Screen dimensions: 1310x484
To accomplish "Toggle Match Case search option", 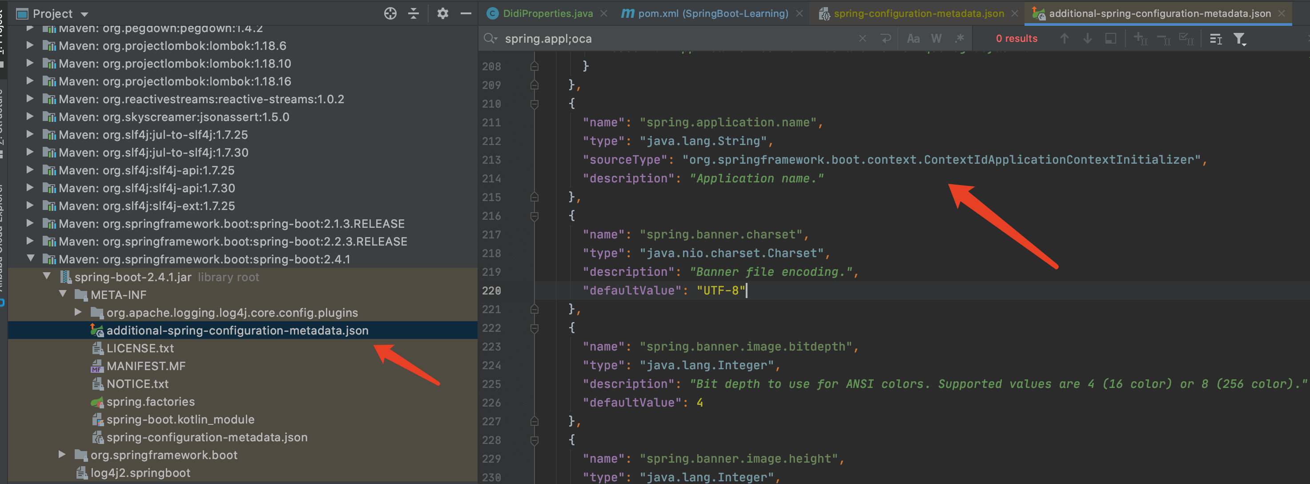I will 913,39.
